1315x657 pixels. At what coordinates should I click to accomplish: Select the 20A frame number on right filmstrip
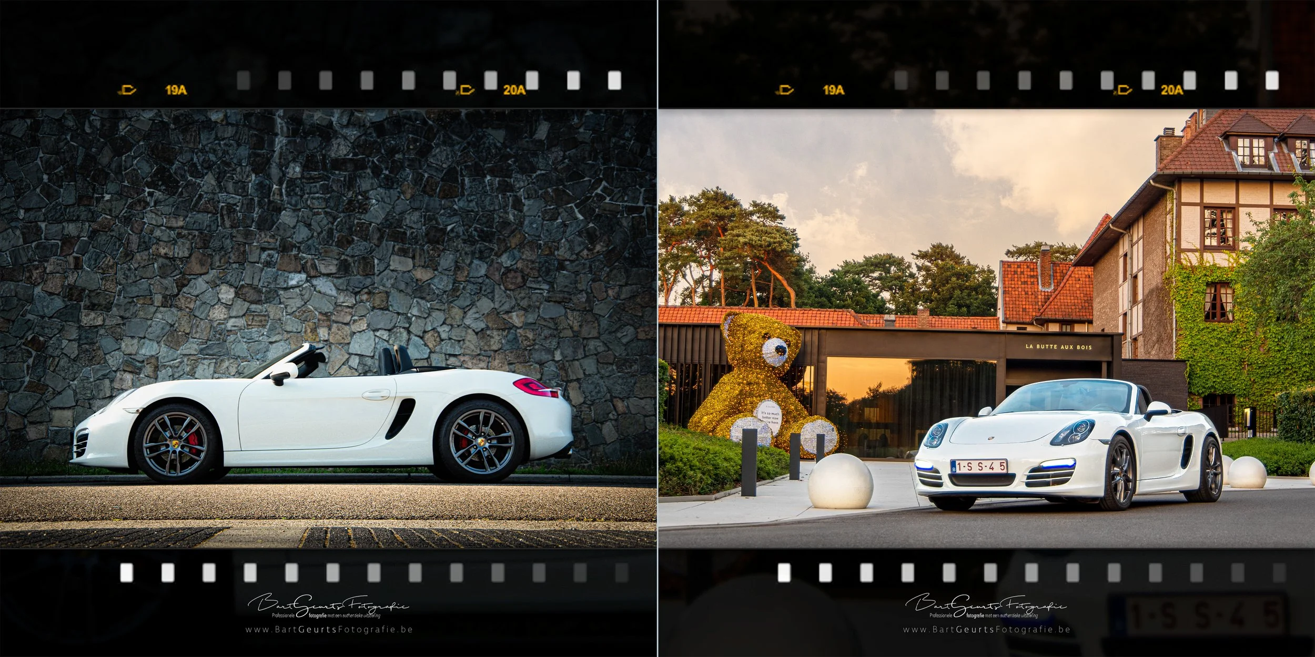click(1171, 90)
